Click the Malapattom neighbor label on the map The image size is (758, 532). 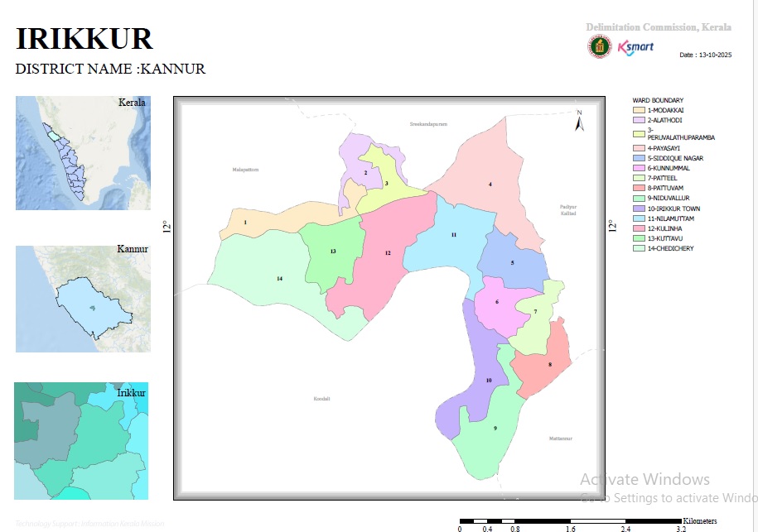(245, 170)
